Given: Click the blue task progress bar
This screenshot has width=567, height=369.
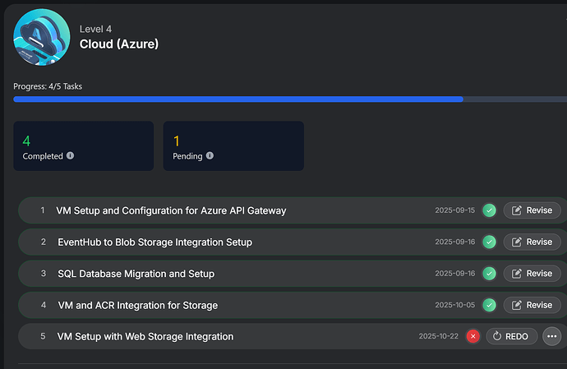Looking at the screenshot, I should 238,99.
